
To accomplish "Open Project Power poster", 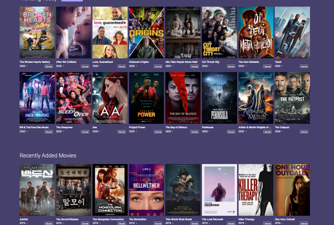I will click(146, 98).
